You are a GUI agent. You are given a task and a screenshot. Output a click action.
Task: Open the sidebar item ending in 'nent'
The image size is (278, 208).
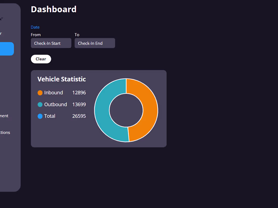click(x=4, y=116)
